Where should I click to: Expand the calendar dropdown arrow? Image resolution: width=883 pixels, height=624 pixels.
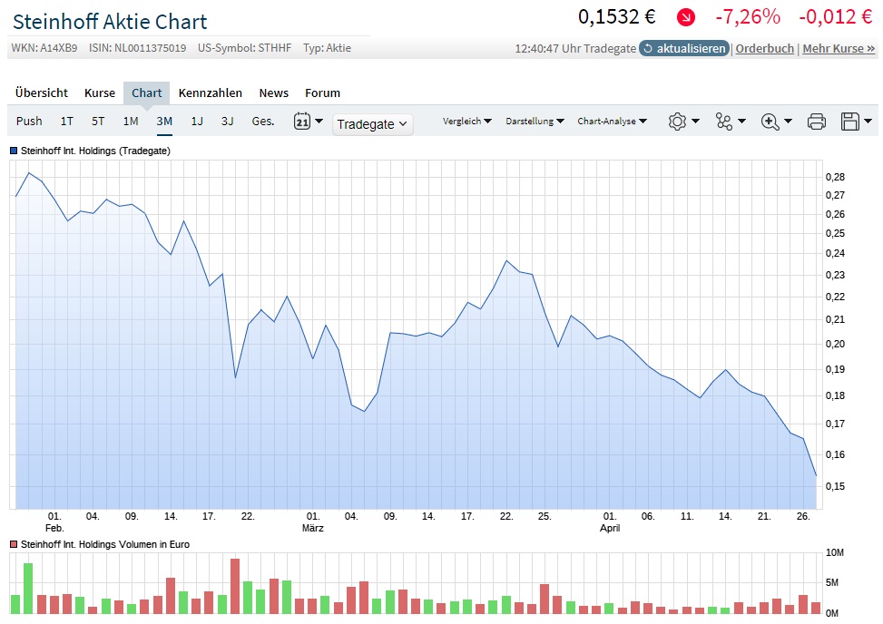pyautogui.click(x=319, y=121)
